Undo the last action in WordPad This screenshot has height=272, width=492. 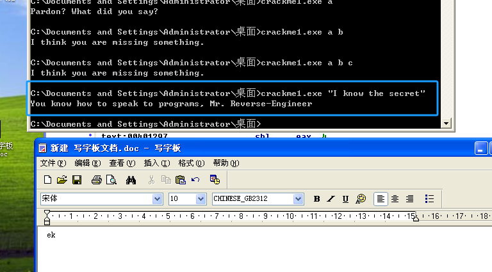[195, 180]
